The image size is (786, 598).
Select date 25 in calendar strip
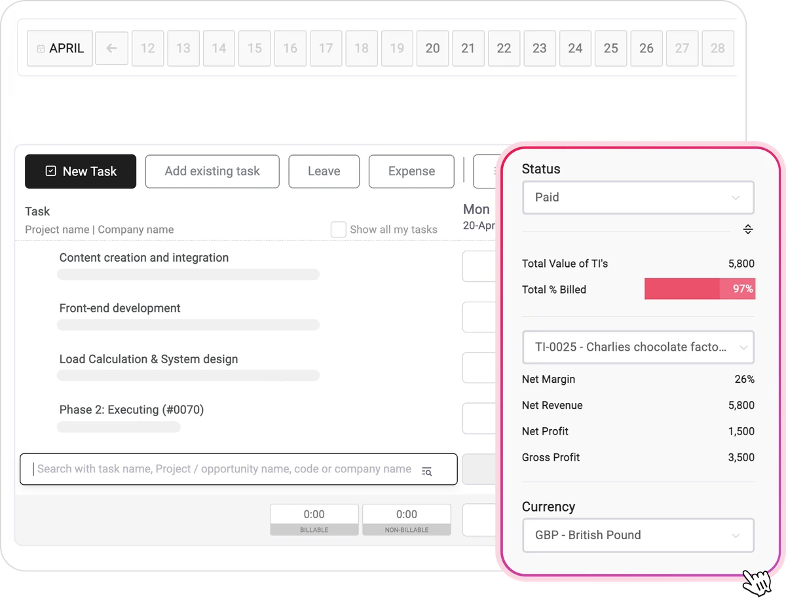coord(610,48)
